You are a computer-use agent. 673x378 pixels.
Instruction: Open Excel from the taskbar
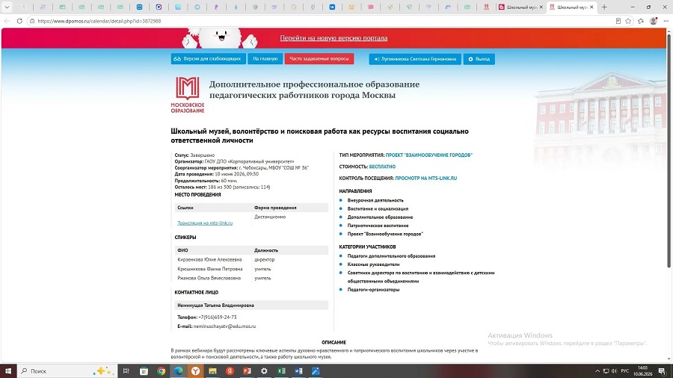click(x=281, y=371)
